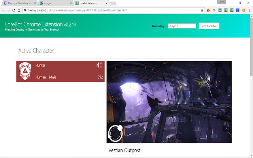
Task: Select the Hunter character card
Action: [x=60, y=71]
